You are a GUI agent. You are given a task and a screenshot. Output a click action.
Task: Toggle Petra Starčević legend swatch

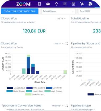[30, 88]
